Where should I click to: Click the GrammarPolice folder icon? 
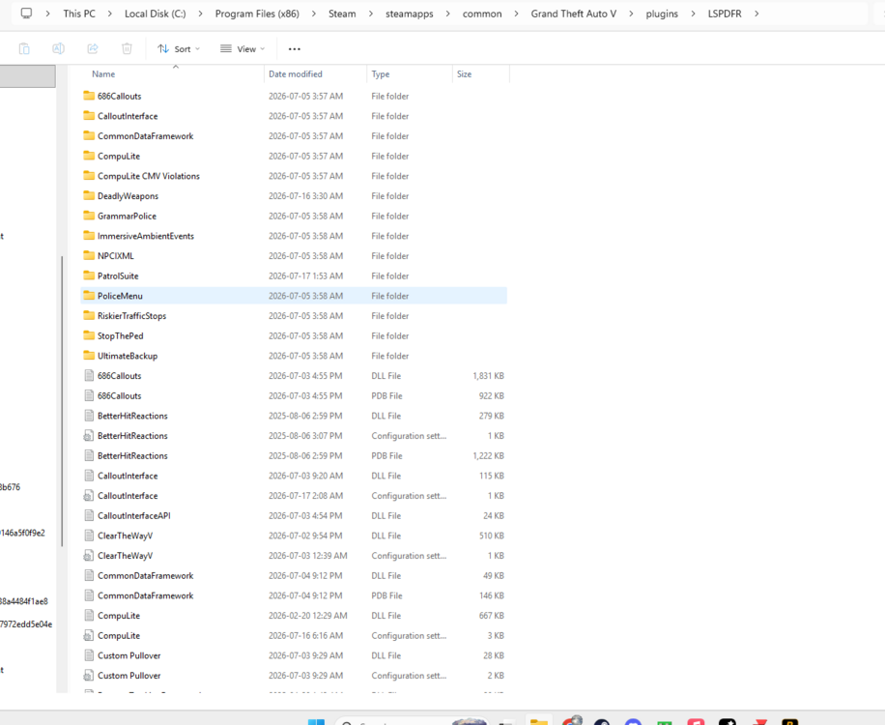coord(89,216)
